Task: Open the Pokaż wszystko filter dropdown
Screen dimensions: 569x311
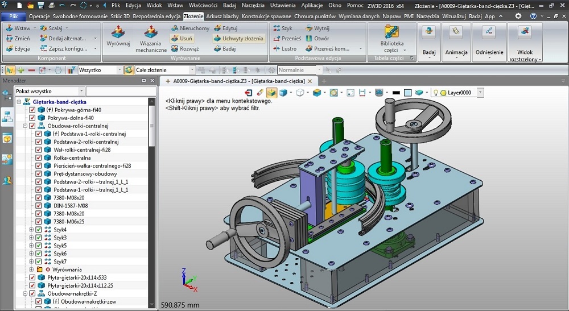Action: point(81,91)
